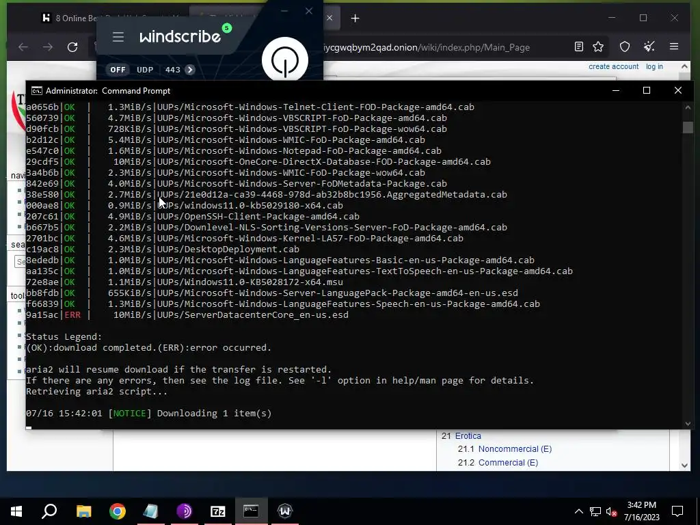Click the UDP protocol label in Windscribe

[145, 70]
